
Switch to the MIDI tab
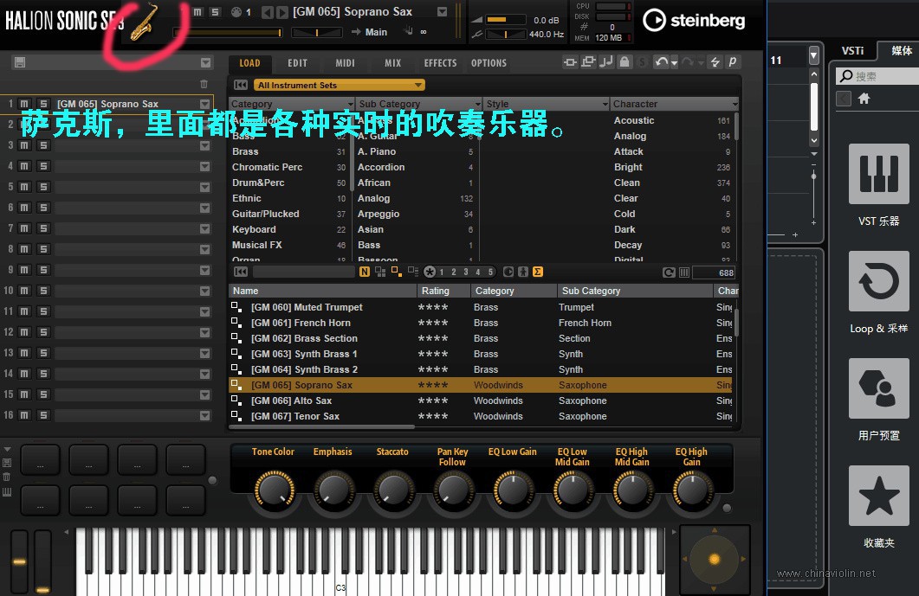click(346, 62)
